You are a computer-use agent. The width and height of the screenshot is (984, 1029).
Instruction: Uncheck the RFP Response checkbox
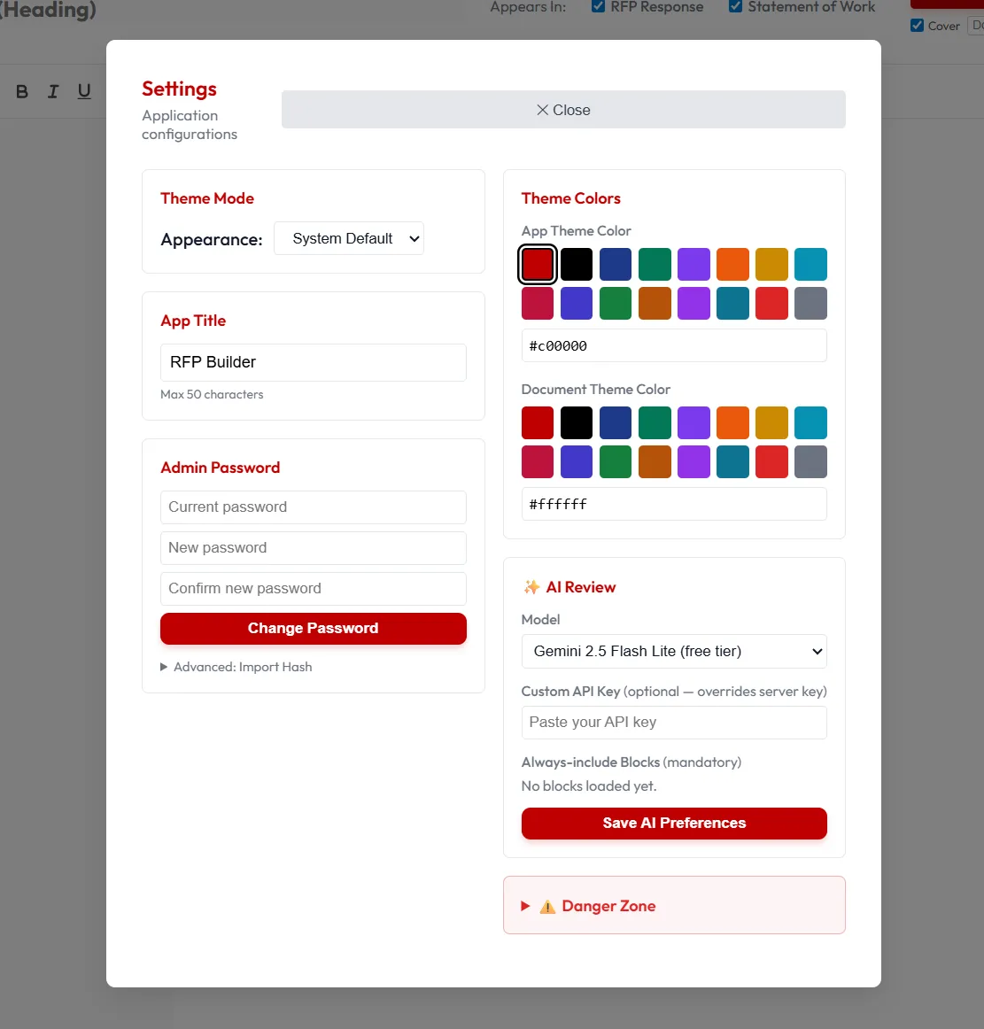click(x=596, y=6)
